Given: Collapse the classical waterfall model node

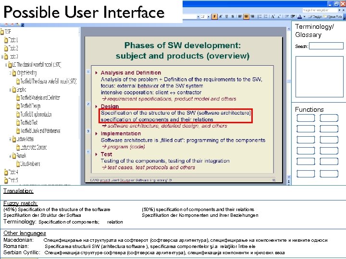Looking at the screenshot, I should pos(6,65).
